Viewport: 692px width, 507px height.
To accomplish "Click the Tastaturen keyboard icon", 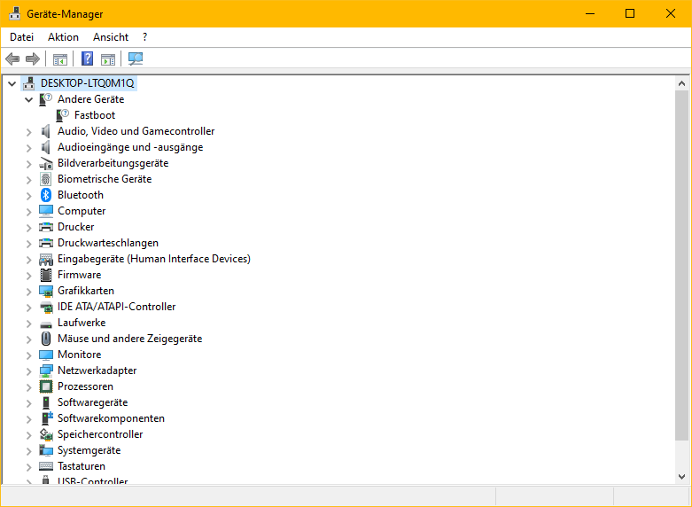I will (46, 466).
